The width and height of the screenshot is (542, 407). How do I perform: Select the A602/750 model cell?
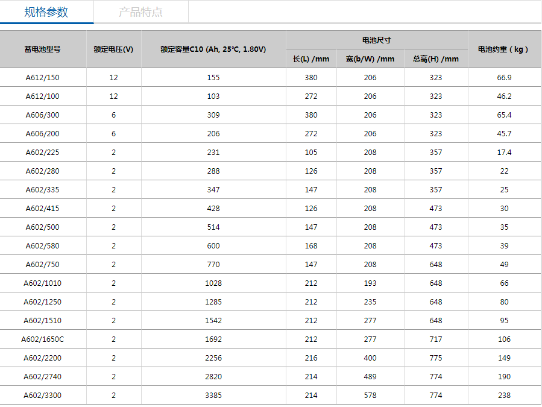coord(43,265)
